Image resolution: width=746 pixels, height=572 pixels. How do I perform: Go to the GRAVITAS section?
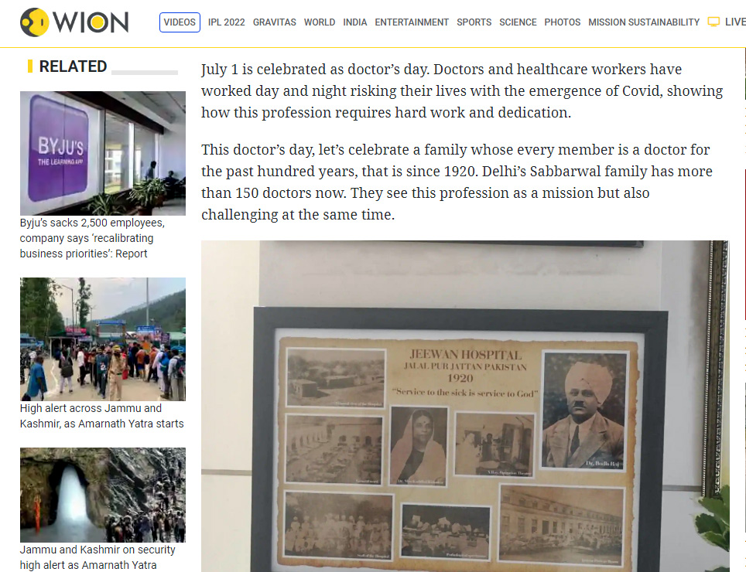[275, 22]
